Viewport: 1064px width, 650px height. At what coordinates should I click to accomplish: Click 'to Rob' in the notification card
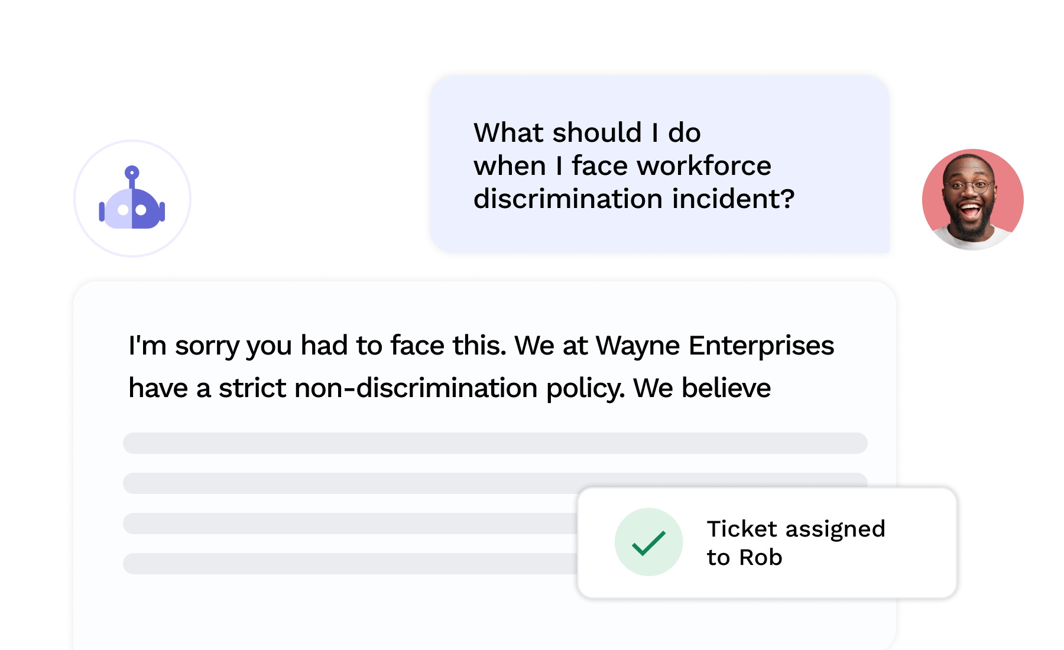pyautogui.click(x=745, y=557)
